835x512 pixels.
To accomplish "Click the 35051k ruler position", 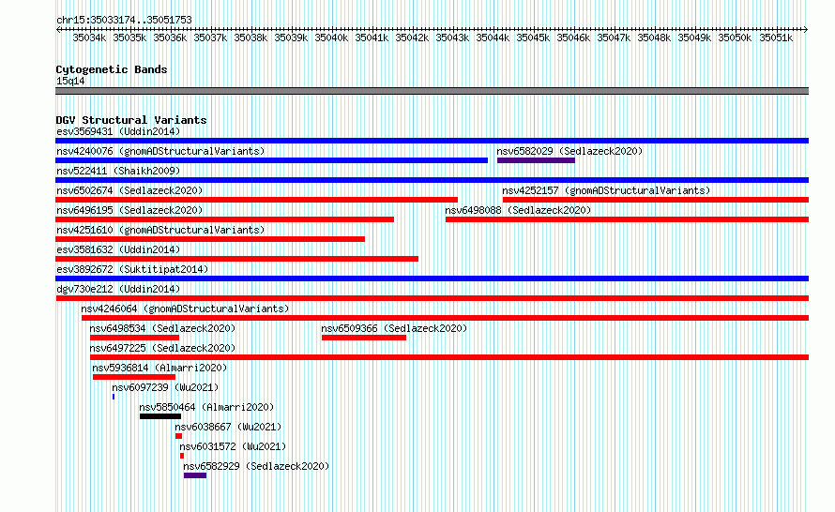I will click(775, 38).
